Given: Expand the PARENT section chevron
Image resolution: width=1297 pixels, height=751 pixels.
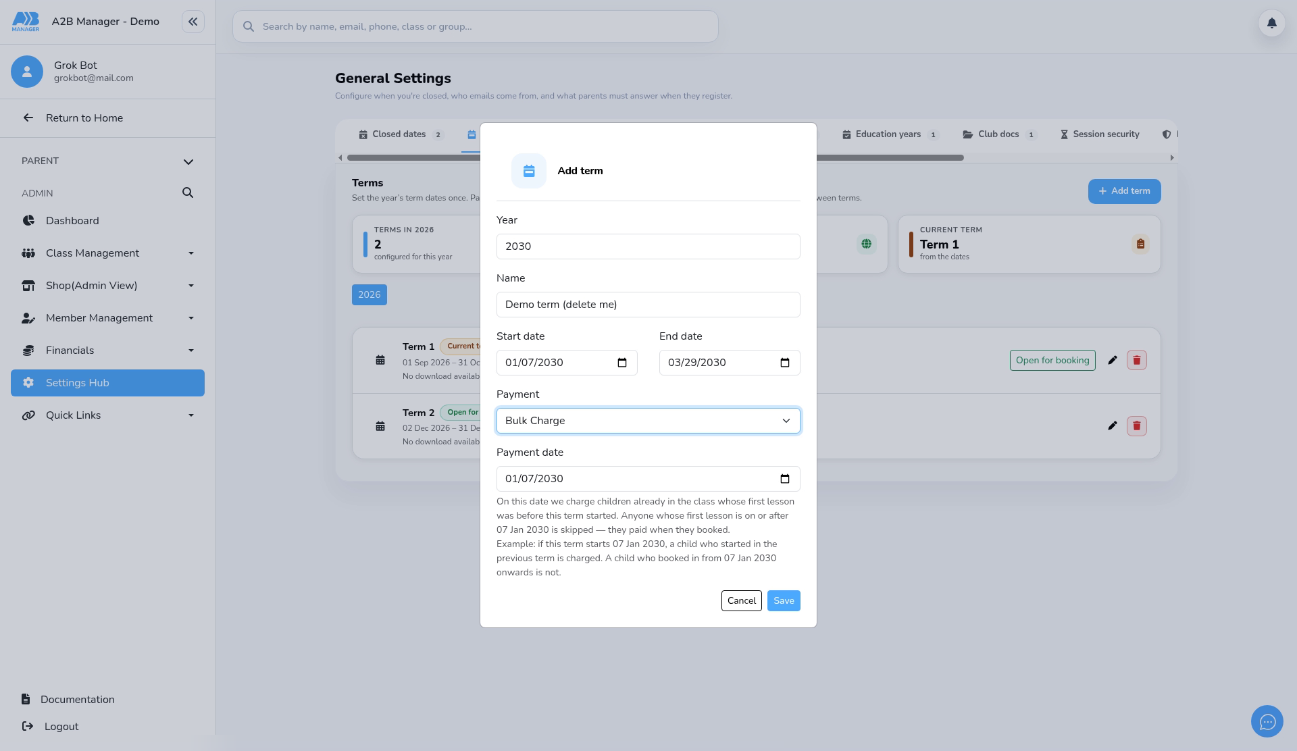Looking at the screenshot, I should pos(188,161).
